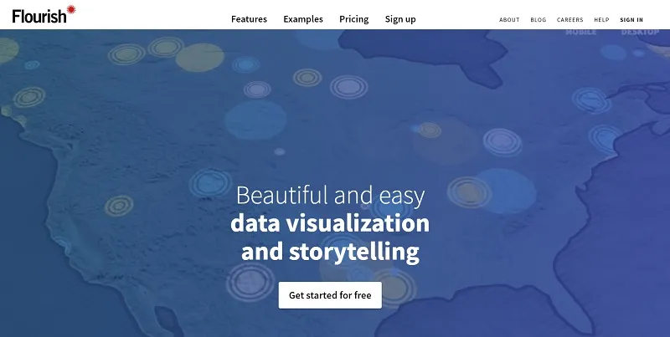Screen dimensions: 670x337
Task: Click the Careers link
Action: (570, 20)
